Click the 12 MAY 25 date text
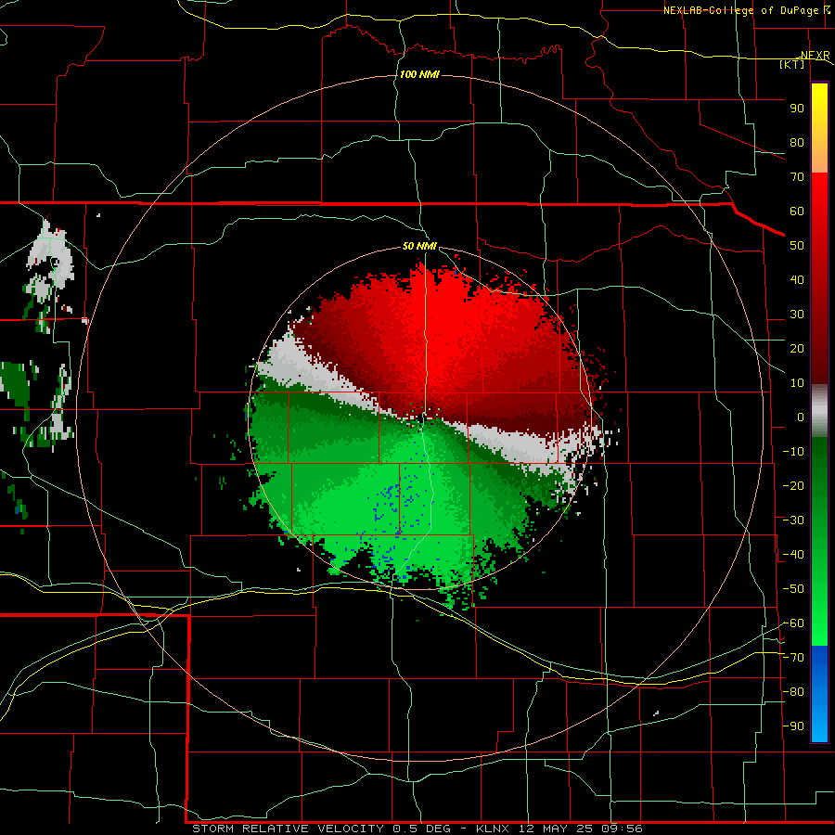 click(555, 829)
